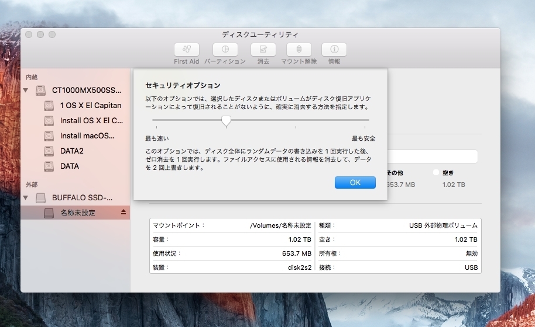
Task: Click the マウント解除 unmount toolbar icon
Action: [299, 50]
